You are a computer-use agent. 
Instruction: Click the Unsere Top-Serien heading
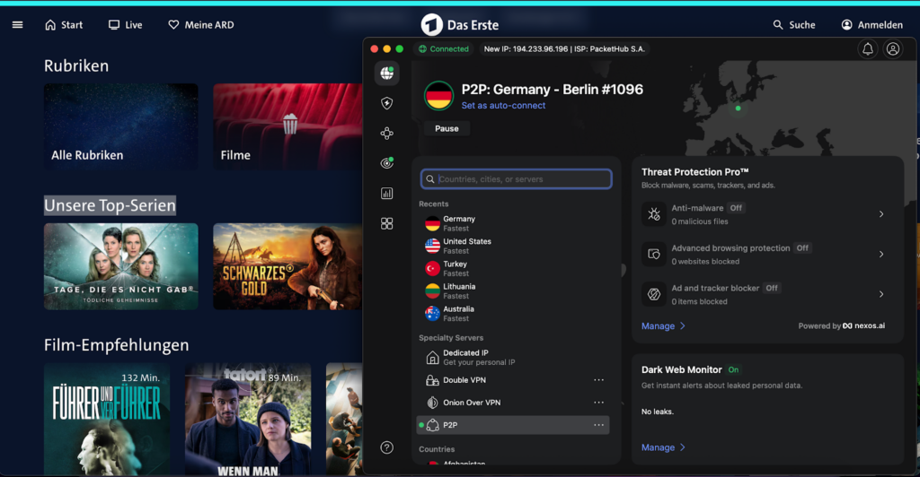coord(110,205)
